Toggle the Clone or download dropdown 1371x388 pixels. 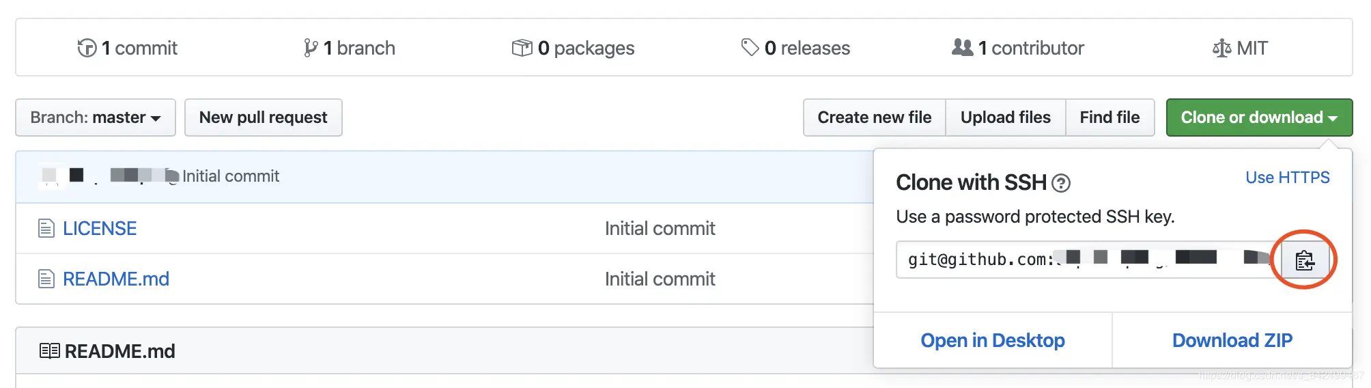coord(1259,117)
